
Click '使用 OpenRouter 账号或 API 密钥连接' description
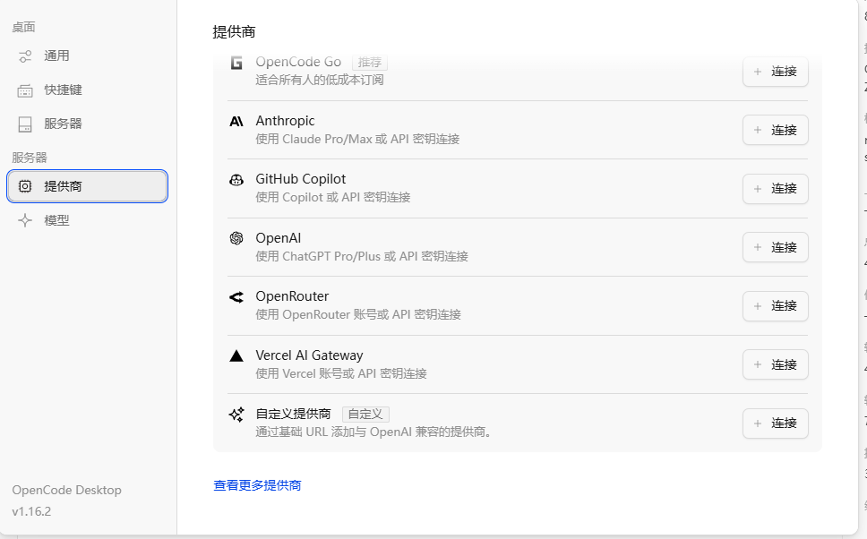tap(358, 314)
